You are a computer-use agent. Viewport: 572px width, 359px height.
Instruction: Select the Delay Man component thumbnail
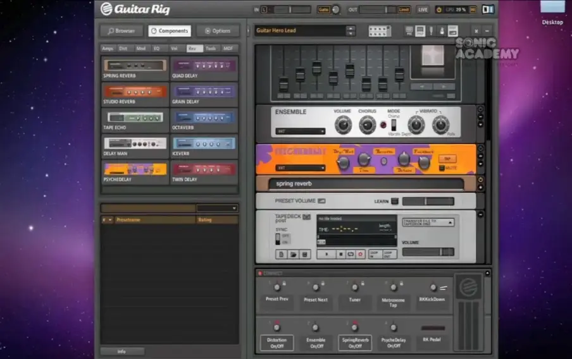135,143
